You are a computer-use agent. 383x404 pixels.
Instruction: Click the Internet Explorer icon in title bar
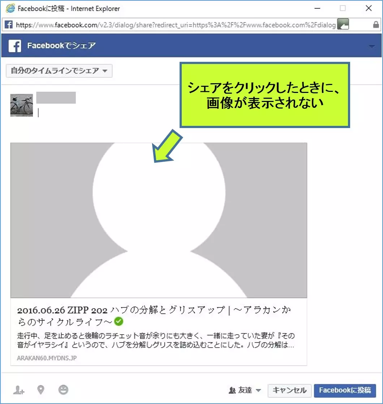point(10,9)
